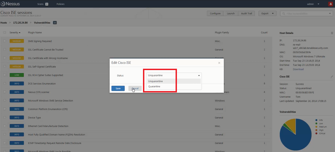Click the High legend color dot
Screen dimensions: 335x152
[316, 130]
